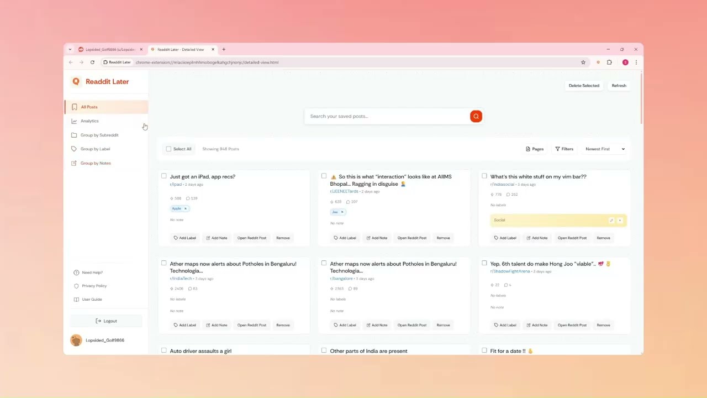Open the Privacy Policy link
The width and height of the screenshot is (707, 398).
pyautogui.click(x=90, y=286)
